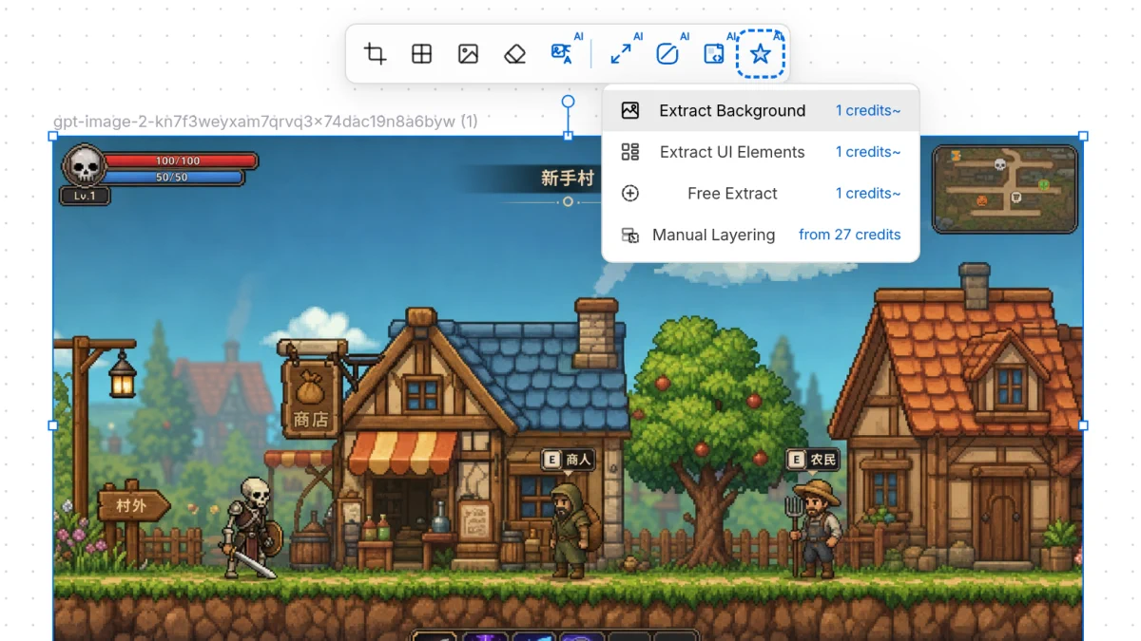
Task: Open the AI image text translate tool
Action: coord(562,54)
